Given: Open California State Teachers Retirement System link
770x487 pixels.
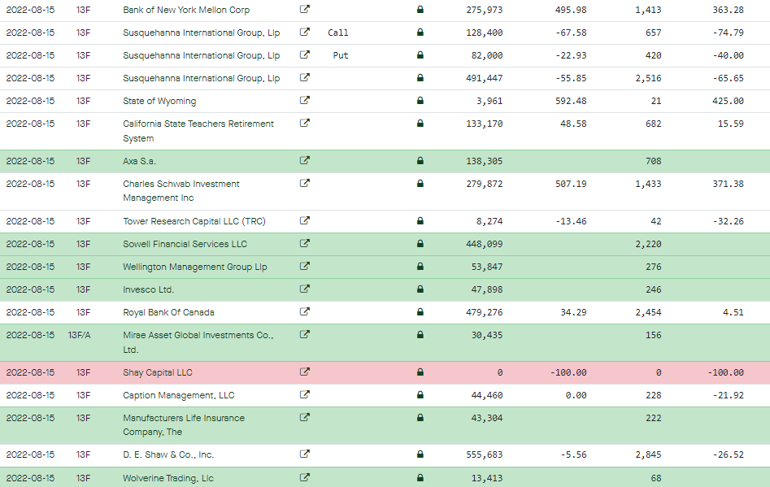Looking at the screenshot, I should pyautogui.click(x=198, y=131).
